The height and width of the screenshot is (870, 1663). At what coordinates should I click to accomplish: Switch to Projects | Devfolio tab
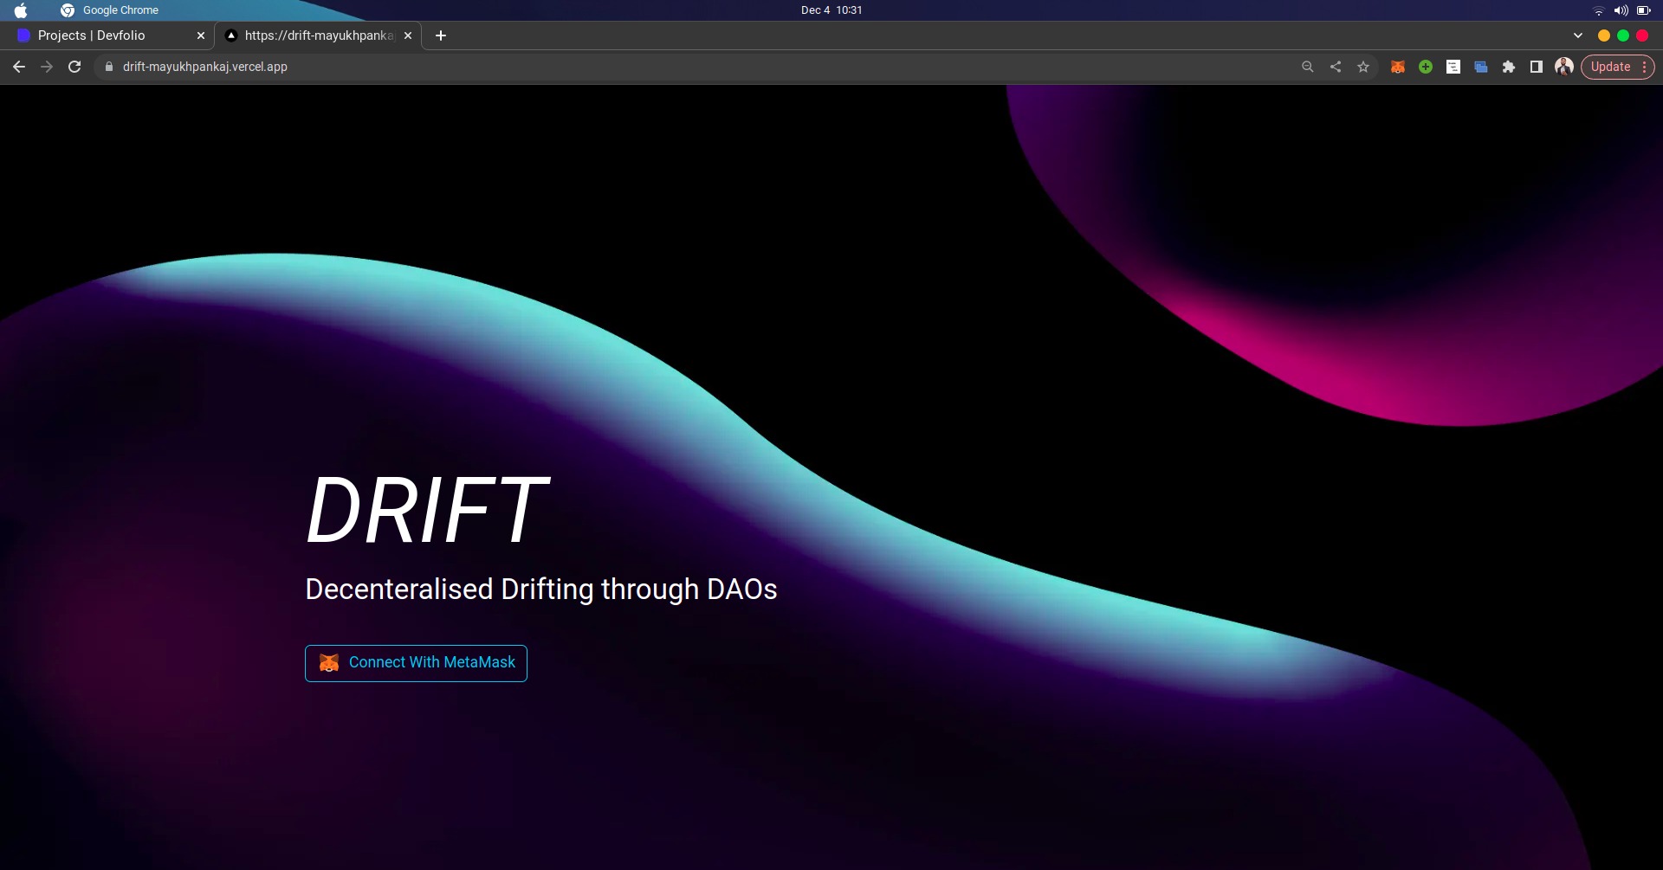point(111,35)
